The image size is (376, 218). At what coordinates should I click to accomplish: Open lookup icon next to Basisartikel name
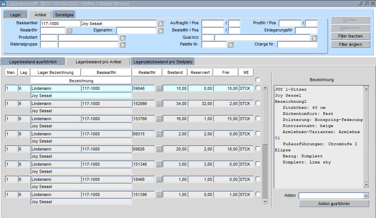click(160, 24)
